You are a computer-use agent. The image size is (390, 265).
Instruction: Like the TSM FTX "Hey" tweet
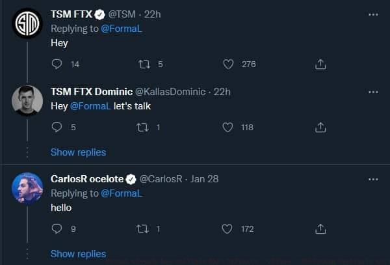pos(228,64)
